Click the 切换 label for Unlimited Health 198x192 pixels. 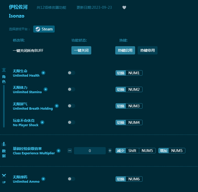pyautogui.click(x=121, y=73)
